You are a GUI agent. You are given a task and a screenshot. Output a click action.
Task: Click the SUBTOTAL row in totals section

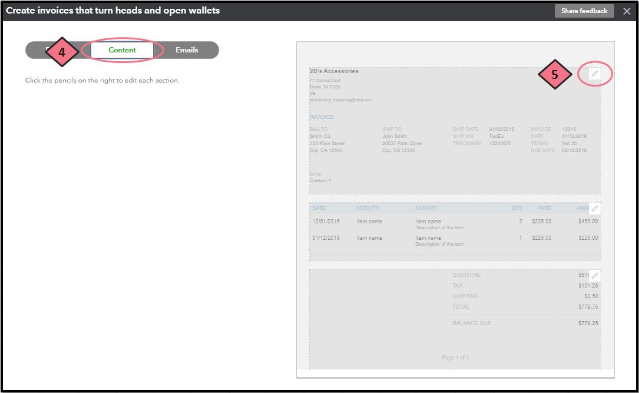tap(501, 275)
